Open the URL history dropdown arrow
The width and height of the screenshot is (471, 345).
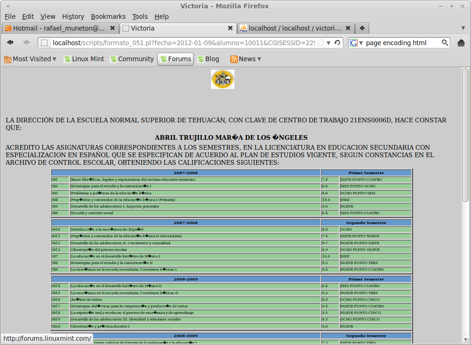coord(329,43)
